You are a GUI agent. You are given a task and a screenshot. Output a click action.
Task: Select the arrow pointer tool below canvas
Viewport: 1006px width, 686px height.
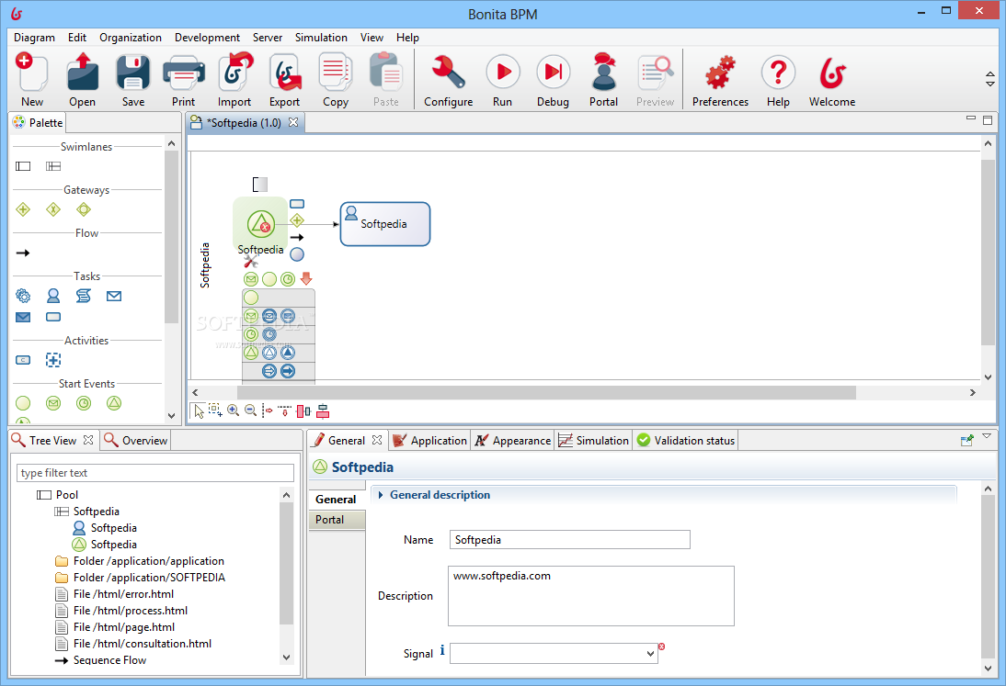click(199, 410)
